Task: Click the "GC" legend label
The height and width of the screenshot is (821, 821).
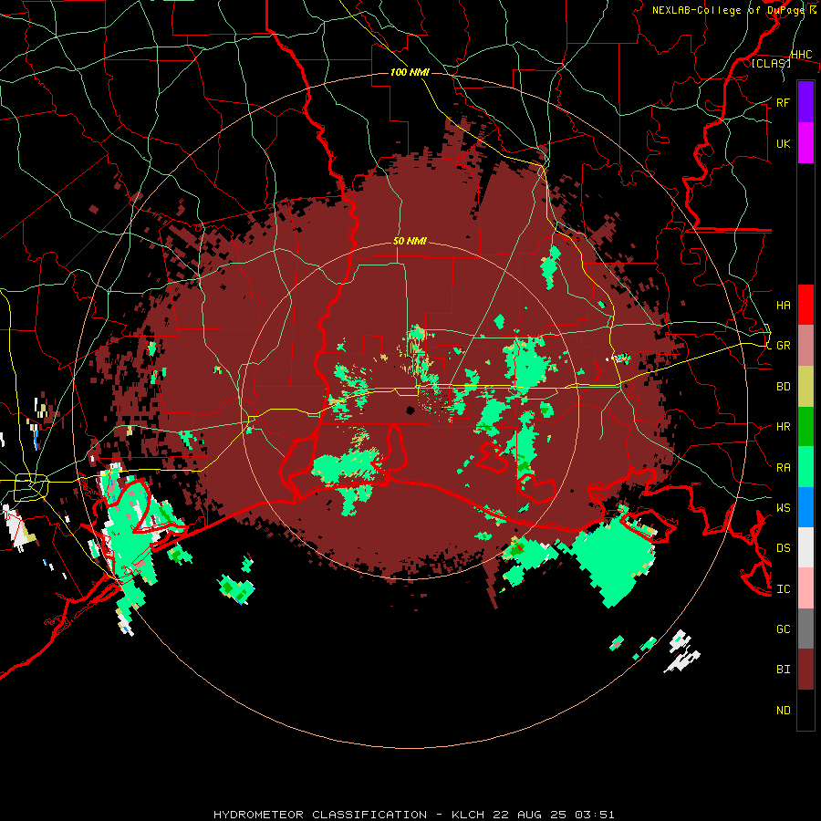Action: pyautogui.click(x=783, y=629)
